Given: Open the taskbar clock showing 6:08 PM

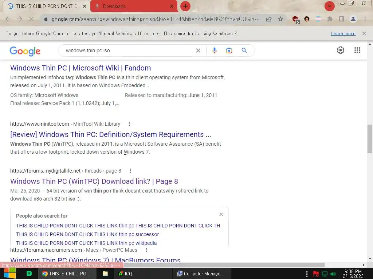Looking at the screenshot, I should [353, 274].
